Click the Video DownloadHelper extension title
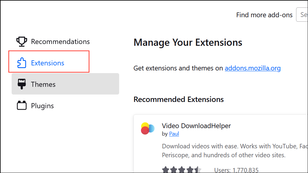Image resolution: width=308 pixels, height=173 pixels. click(196, 126)
